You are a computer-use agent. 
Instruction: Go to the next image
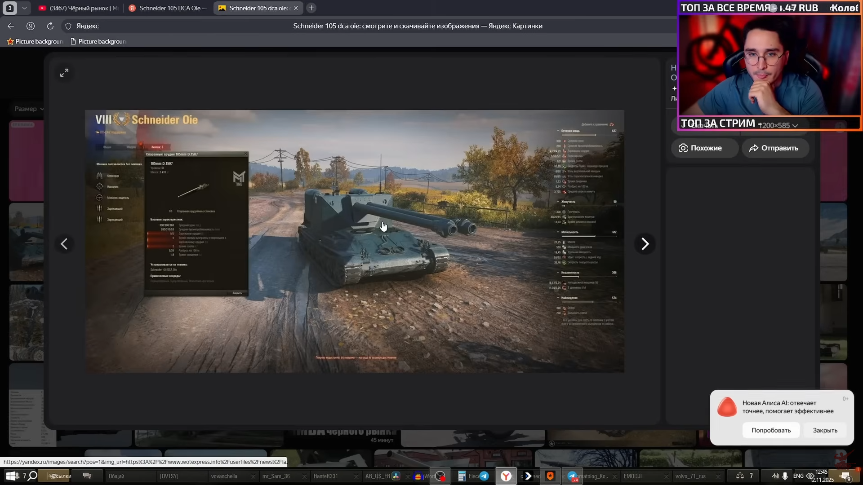(x=645, y=244)
